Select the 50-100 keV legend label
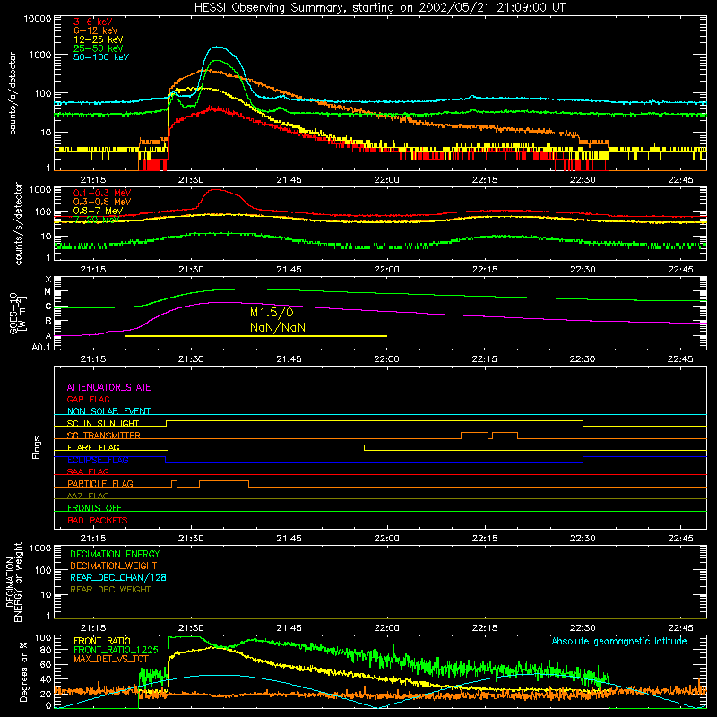Viewport: 717px width, 717px height. (101, 57)
